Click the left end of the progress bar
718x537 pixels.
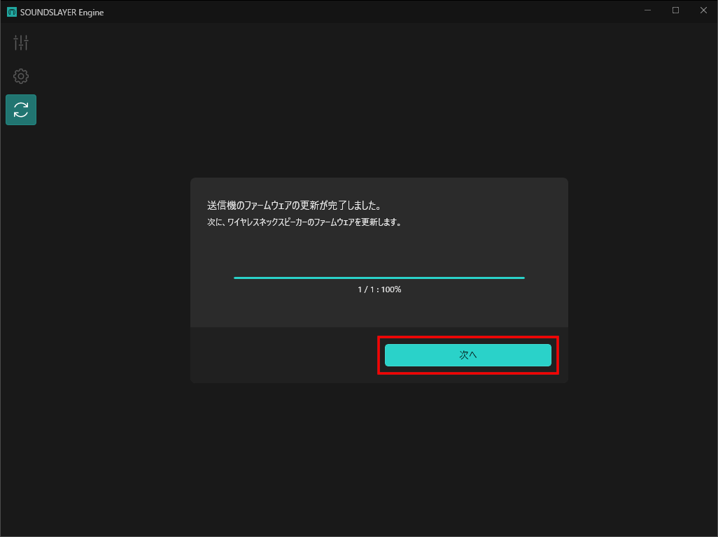pos(237,278)
